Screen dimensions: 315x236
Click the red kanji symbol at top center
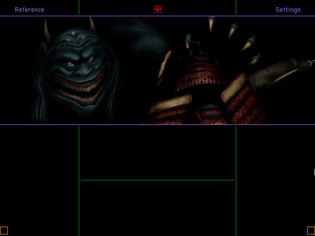[158, 10]
